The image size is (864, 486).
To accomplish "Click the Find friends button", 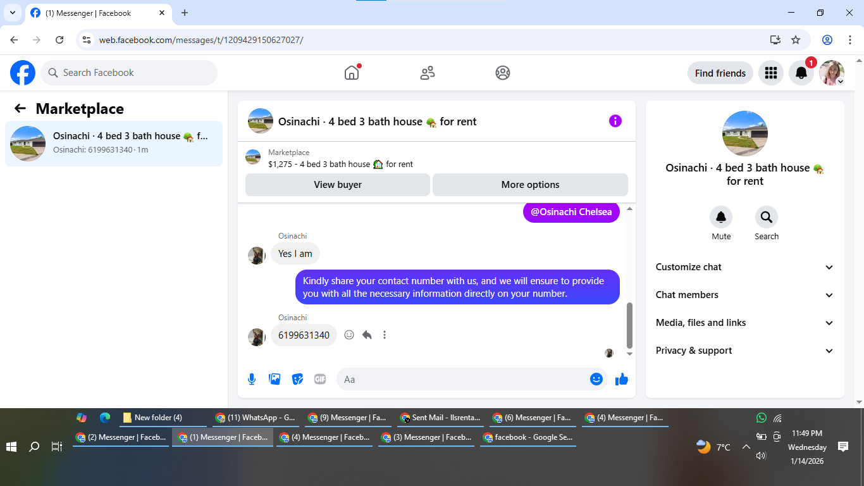I will click(x=720, y=73).
